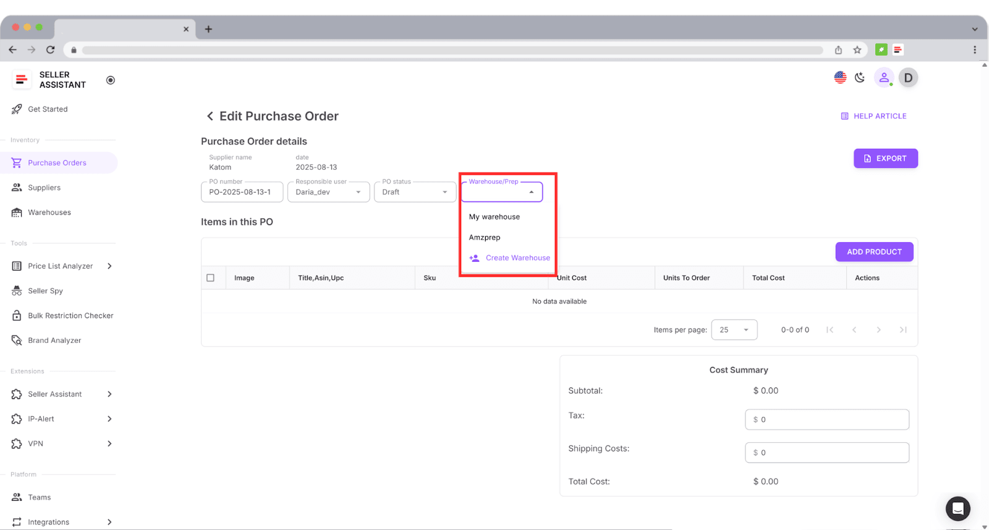Click the Integrations arrows icon
This screenshot has width=989, height=530.
point(17,522)
